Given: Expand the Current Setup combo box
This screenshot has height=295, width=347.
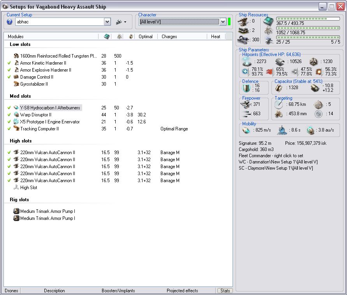Looking at the screenshot, I should coord(107,22).
